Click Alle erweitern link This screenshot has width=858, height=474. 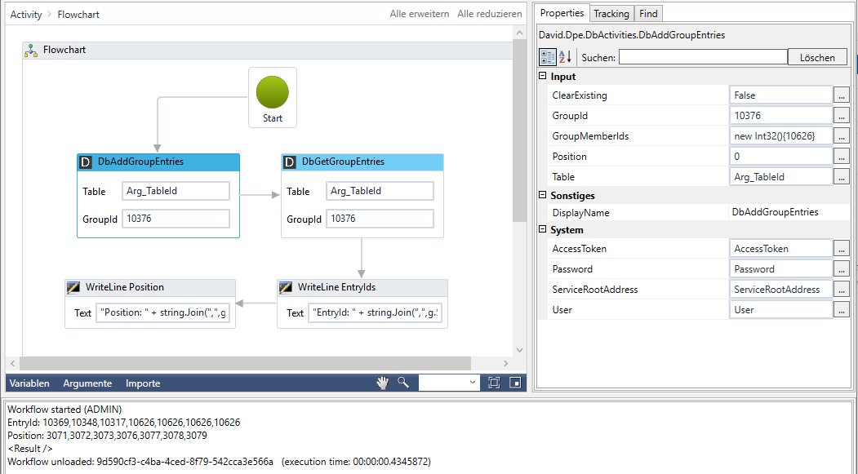coord(420,14)
